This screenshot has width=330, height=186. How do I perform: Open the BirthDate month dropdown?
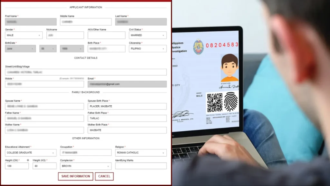coord(20,49)
